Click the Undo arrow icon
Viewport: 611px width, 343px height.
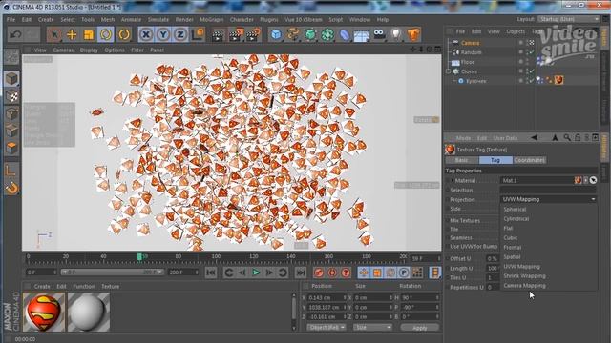point(15,35)
